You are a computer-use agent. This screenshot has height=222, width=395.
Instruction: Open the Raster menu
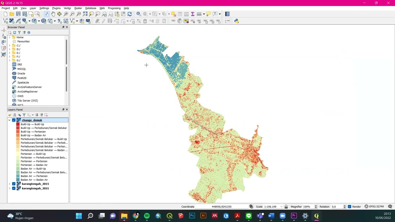click(78, 8)
